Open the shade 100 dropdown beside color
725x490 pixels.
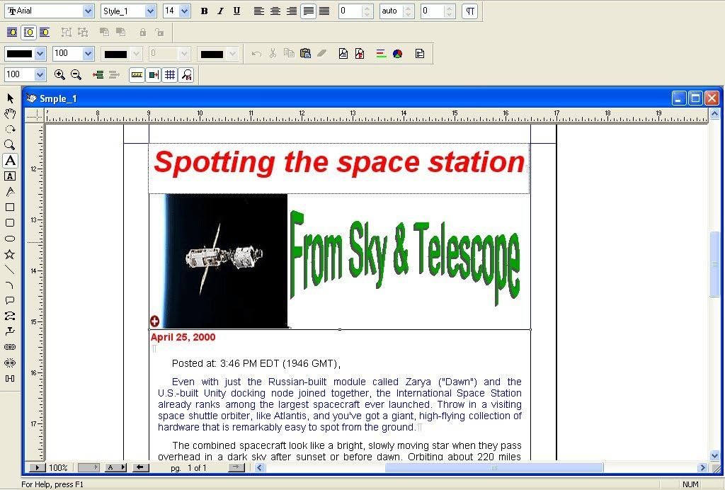[89, 54]
